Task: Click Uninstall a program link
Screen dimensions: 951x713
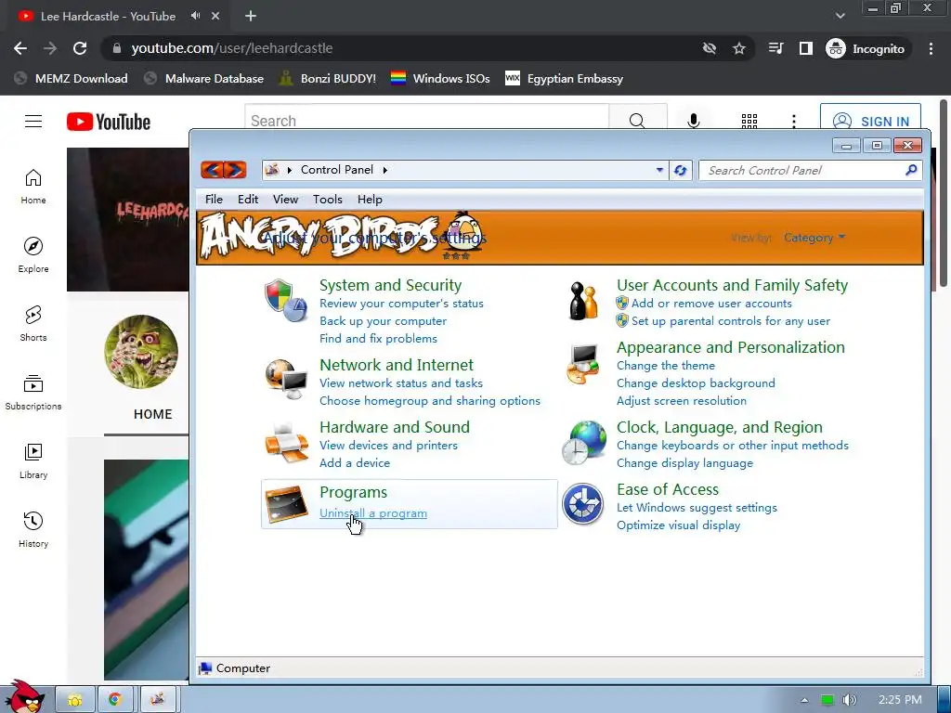Action: point(373,513)
